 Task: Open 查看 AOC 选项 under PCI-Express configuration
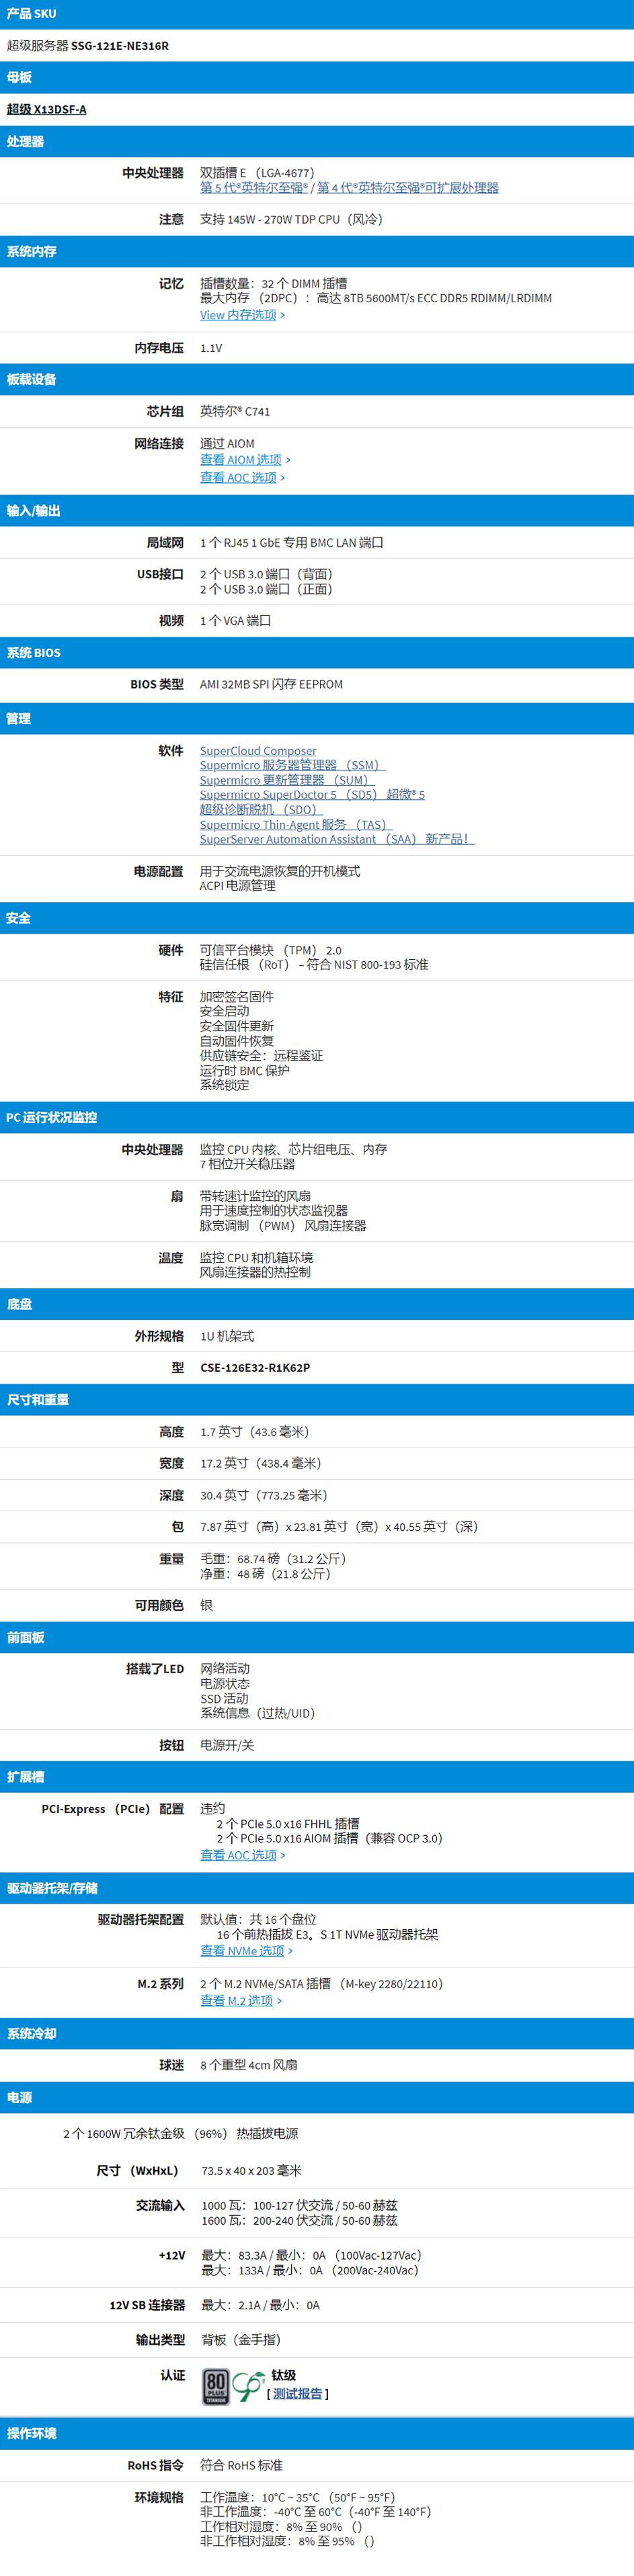[x=243, y=1854]
